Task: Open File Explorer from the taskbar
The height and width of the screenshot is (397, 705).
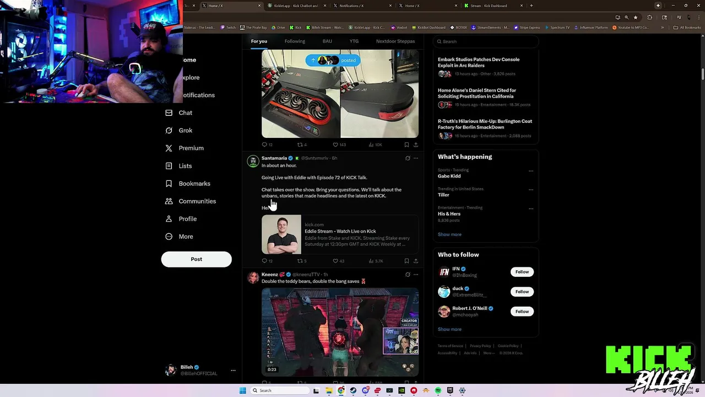Action: [x=329, y=390]
